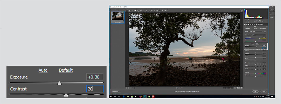Viewport: 281px width, 104px height.
Task: Select the Black & White treatment option
Action: tap(259, 28)
